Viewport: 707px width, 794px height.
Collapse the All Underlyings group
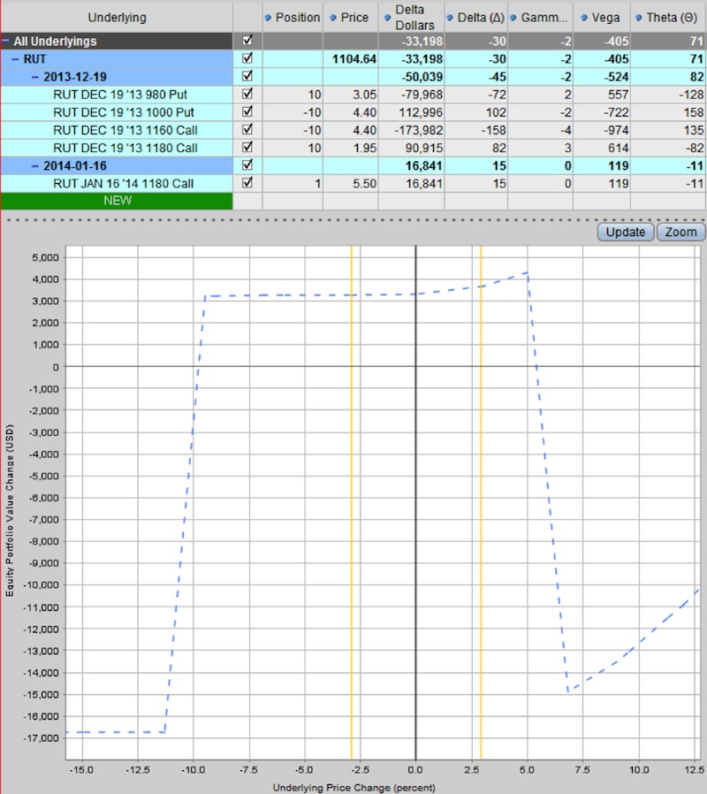pyautogui.click(x=5, y=41)
